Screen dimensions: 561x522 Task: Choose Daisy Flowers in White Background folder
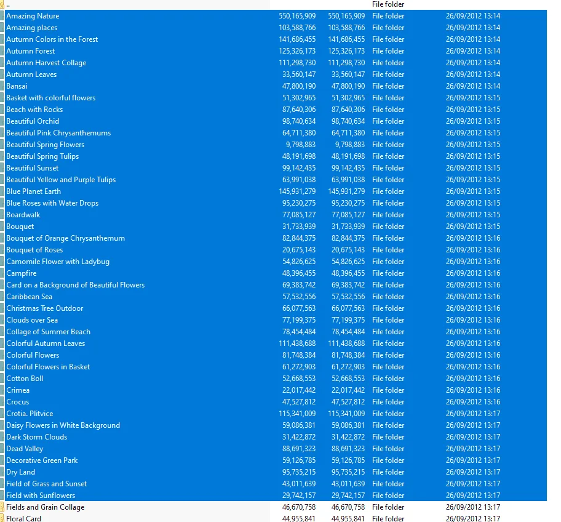63,425
